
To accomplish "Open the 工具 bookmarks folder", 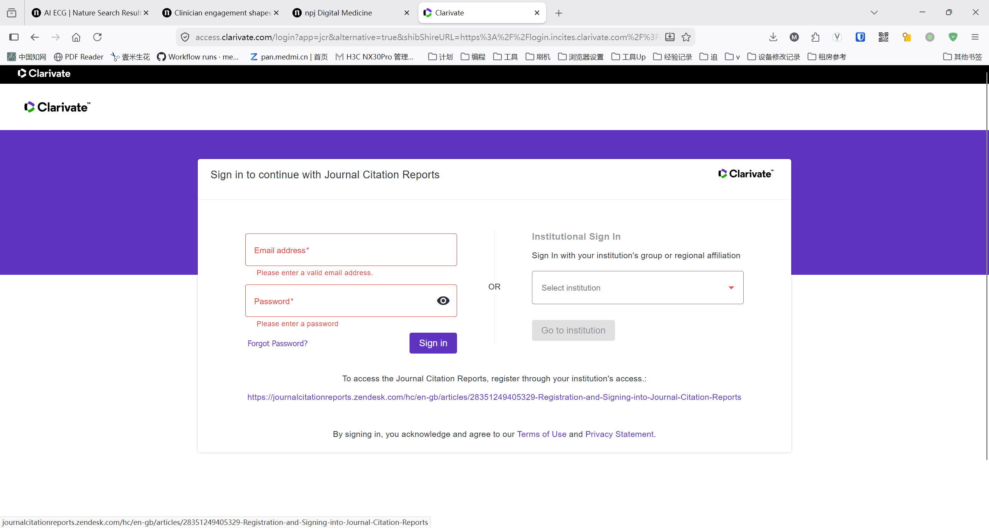I will tap(505, 57).
